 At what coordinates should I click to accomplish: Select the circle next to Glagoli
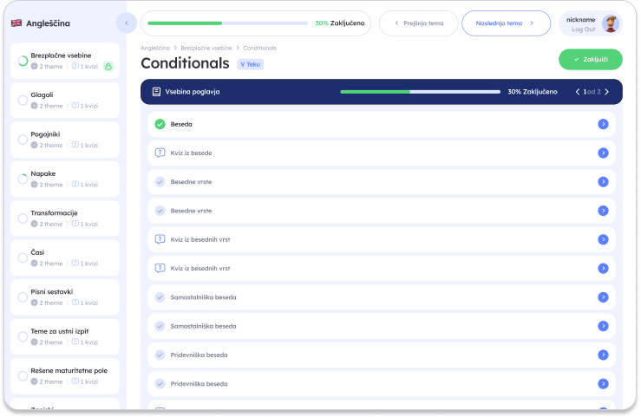(x=23, y=100)
